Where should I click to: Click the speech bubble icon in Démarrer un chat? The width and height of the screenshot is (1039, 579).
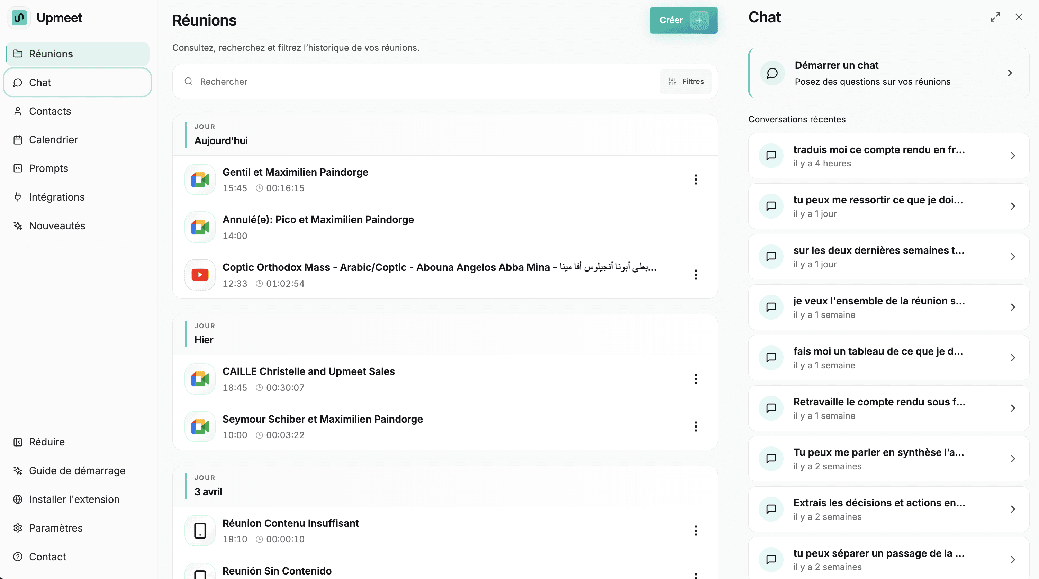(772, 73)
